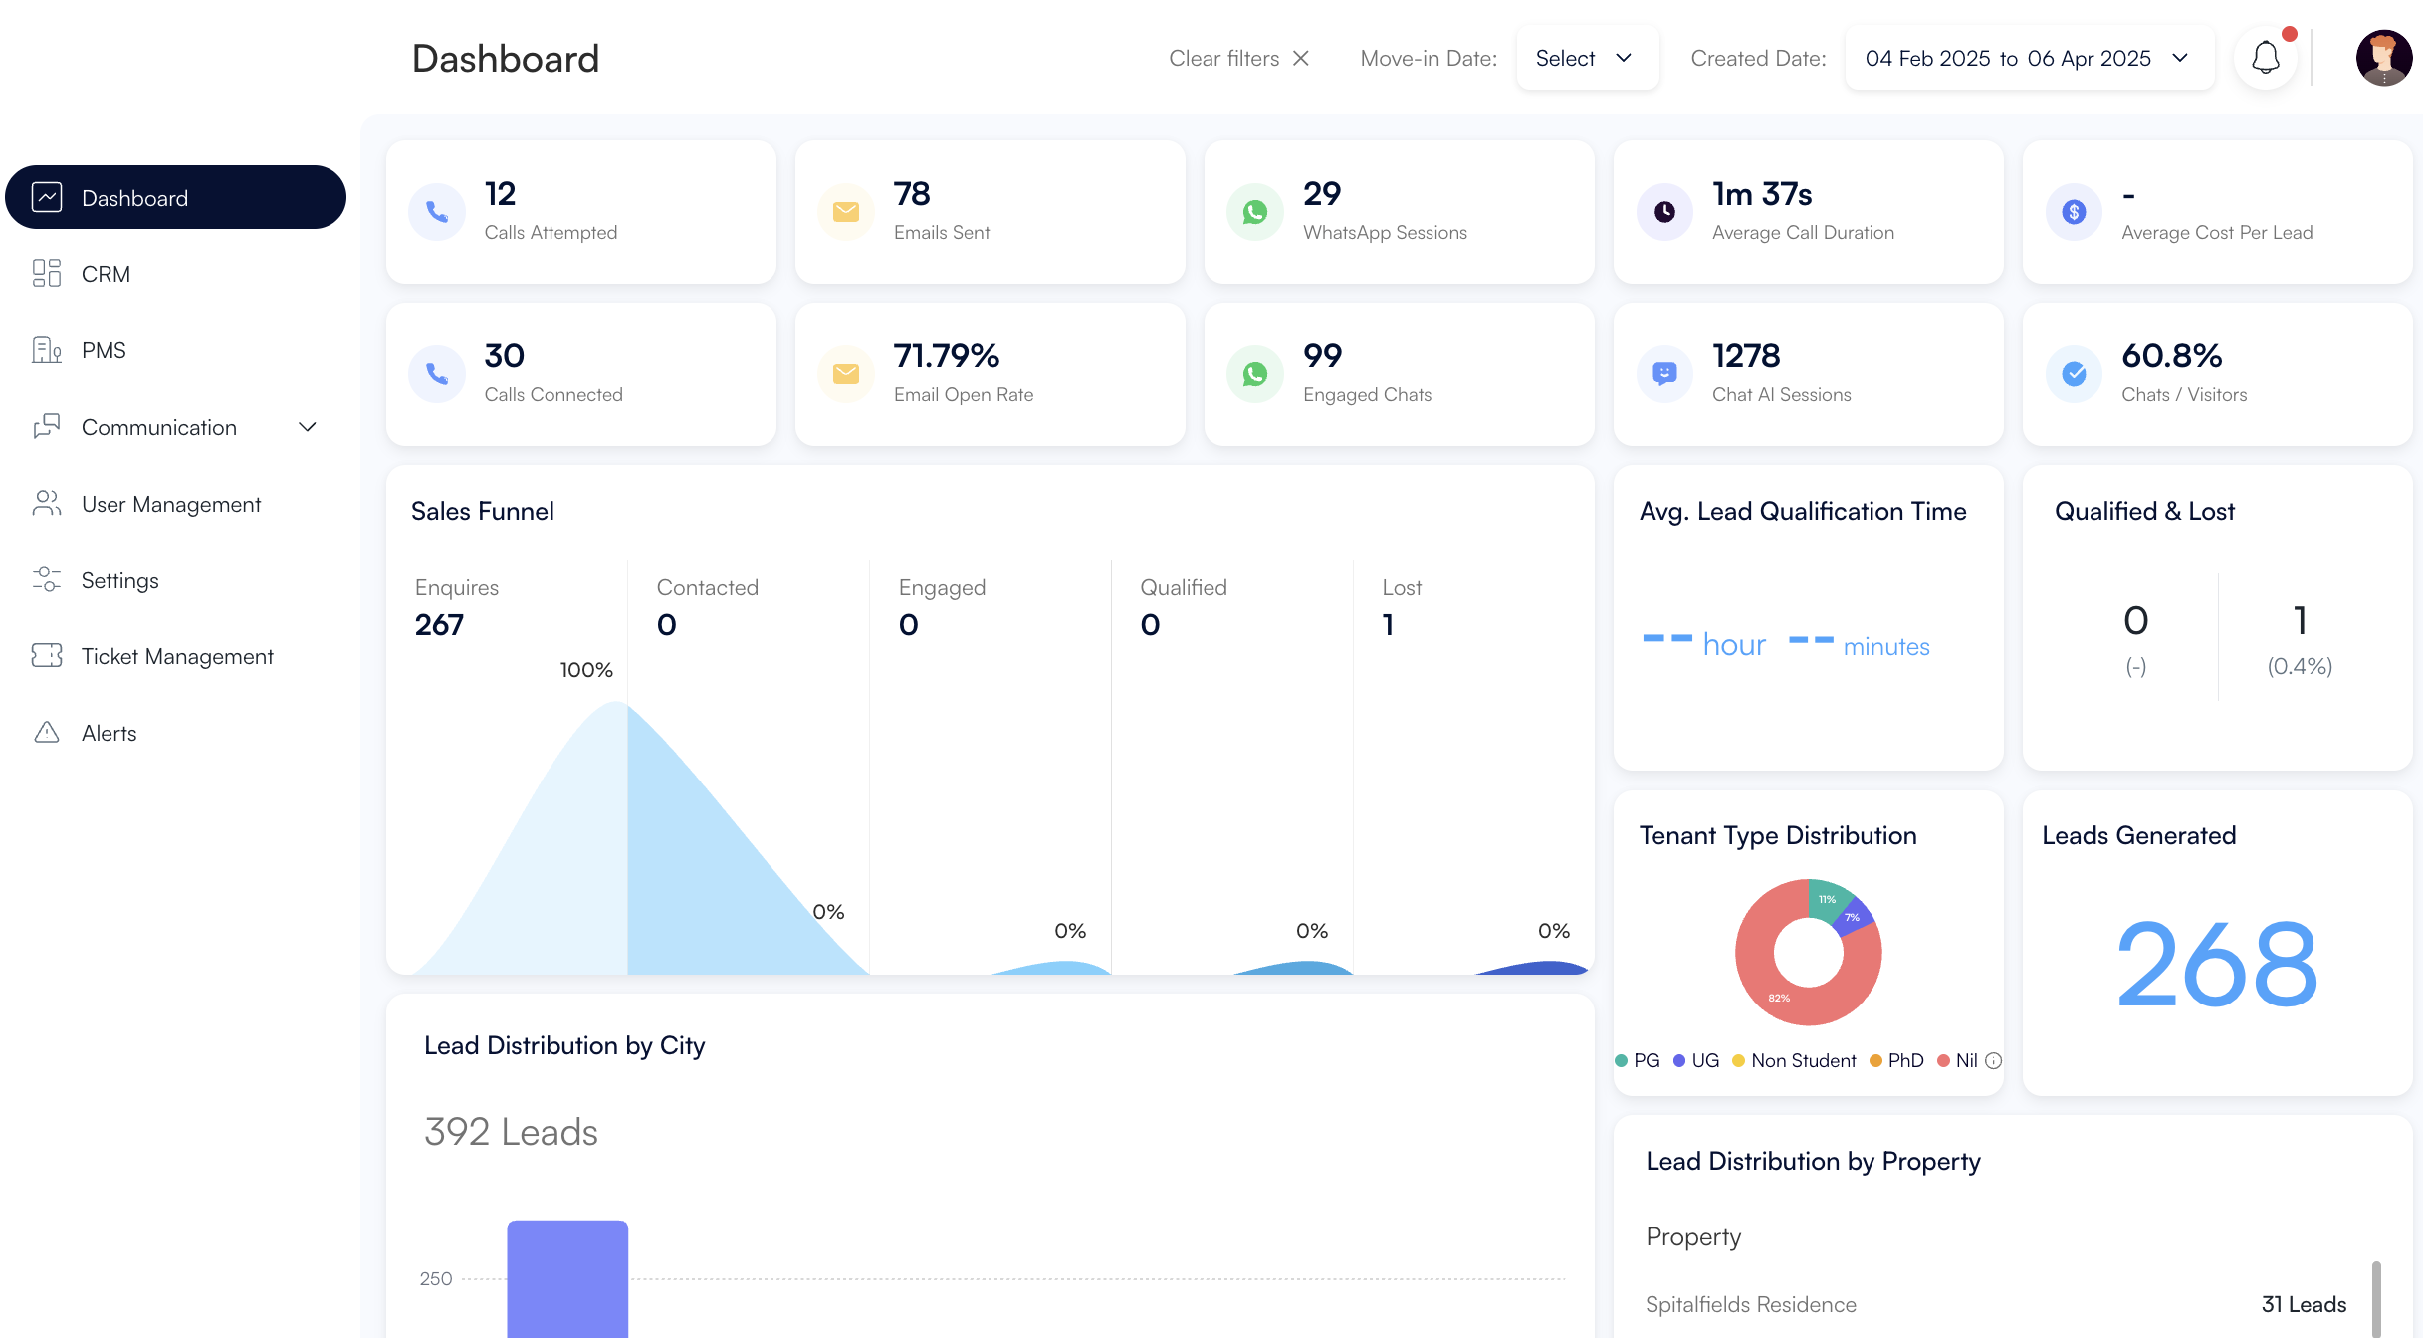Open the user profile avatar
The width and height of the screenshot is (2423, 1338).
point(2383,58)
